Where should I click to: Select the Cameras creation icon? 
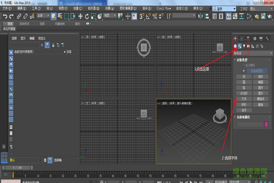pyautogui.click(x=249, y=46)
